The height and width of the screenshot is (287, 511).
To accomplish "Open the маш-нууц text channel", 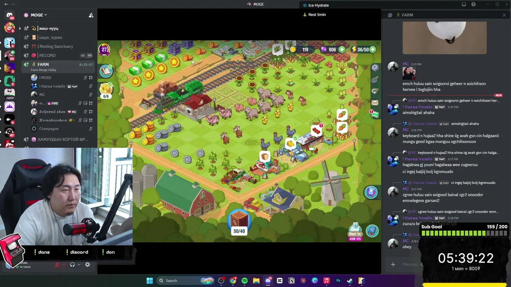I will (x=58, y=28).
